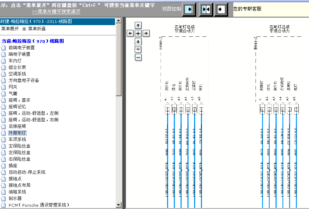The height and width of the screenshot is (209, 309).
Task: Open the 插座 entry
Action: [13, 165]
